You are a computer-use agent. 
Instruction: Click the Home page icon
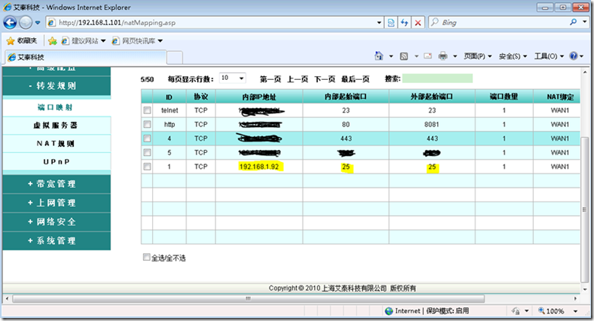379,56
